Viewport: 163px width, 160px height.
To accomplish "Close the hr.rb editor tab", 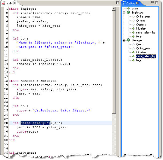I will coord(14,3).
